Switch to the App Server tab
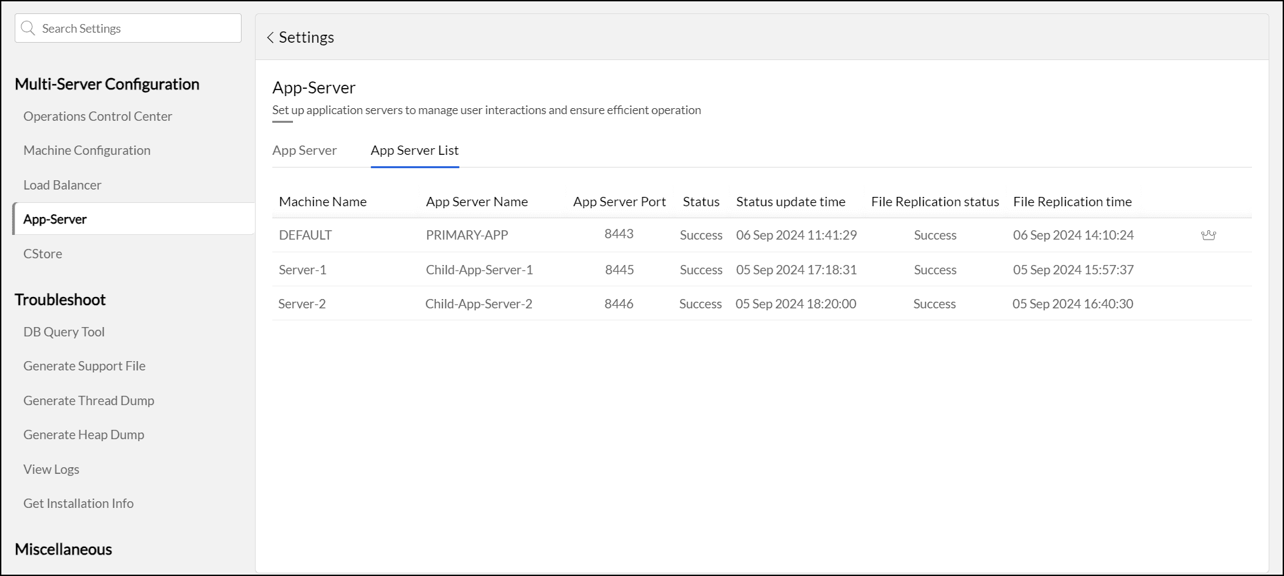The height and width of the screenshot is (576, 1284). click(x=304, y=150)
